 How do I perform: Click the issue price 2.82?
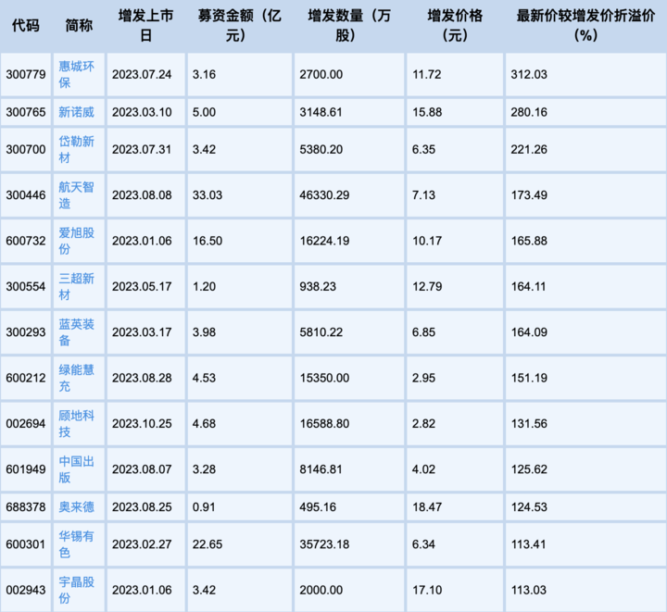[423, 424]
